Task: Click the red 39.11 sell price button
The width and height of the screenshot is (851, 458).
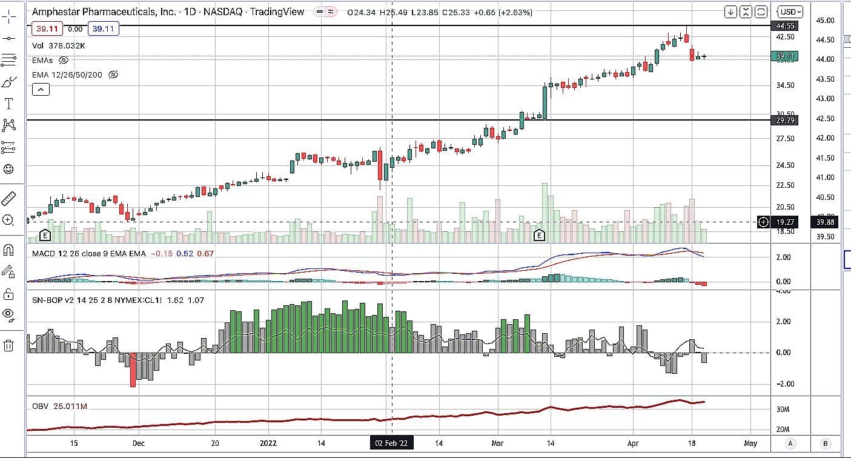Action: point(47,28)
